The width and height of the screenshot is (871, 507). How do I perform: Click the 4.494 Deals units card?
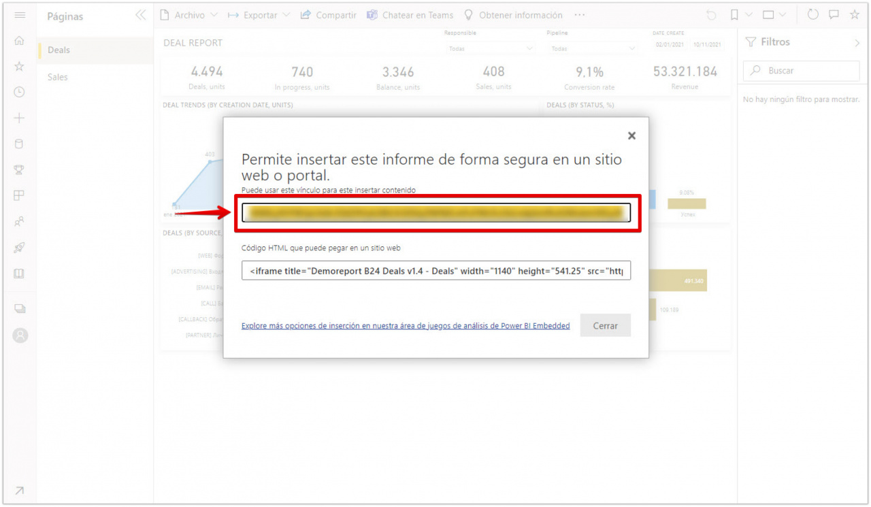click(x=207, y=78)
